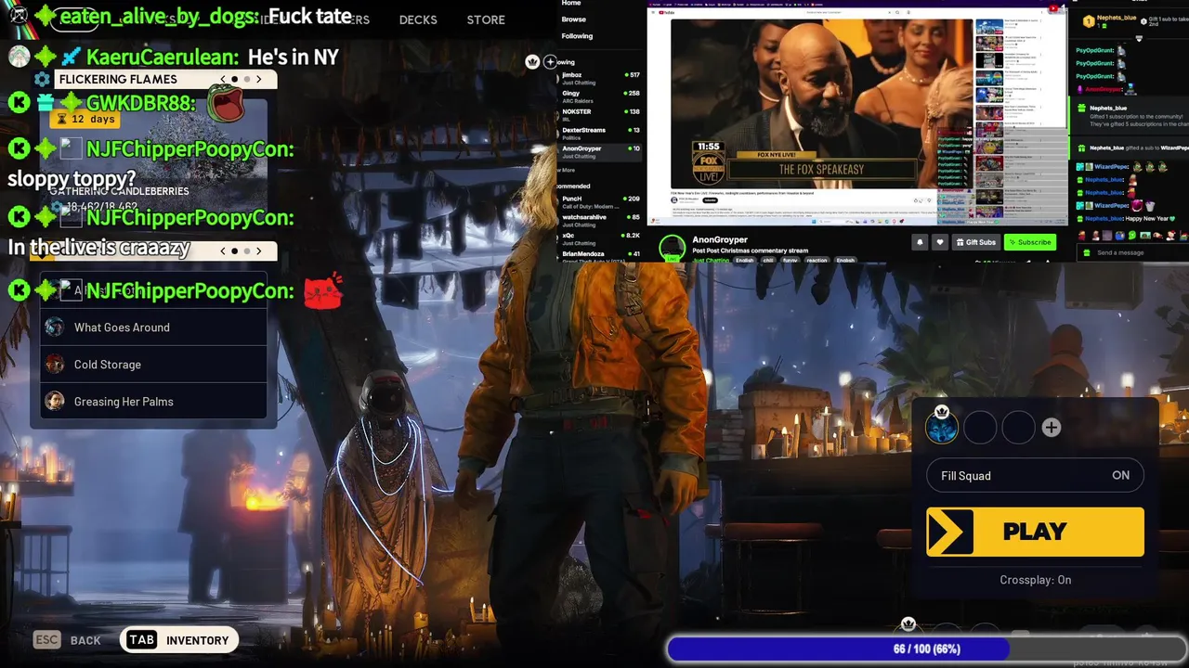
Task: Click the What Goes Around trader portrait icon
Action: [x=55, y=328]
